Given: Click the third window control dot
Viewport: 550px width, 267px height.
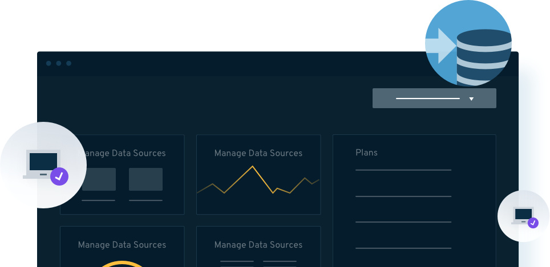Looking at the screenshot, I should tap(69, 63).
